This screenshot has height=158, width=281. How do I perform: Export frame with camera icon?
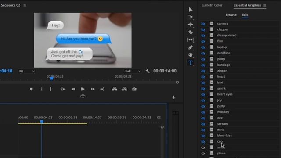pos(134,89)
